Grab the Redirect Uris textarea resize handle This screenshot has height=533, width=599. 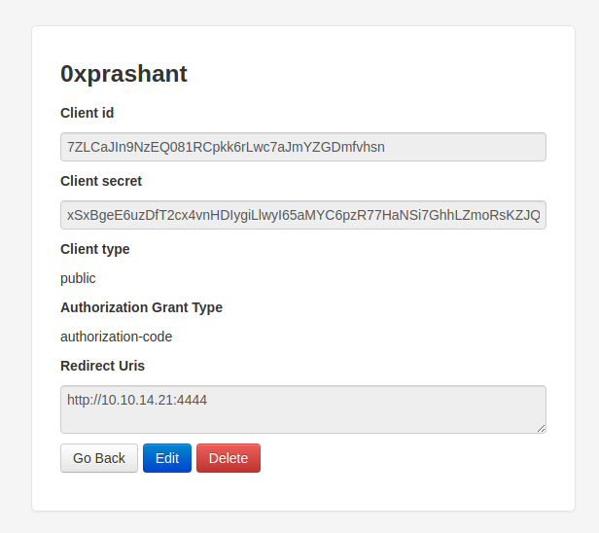click(541, 428)
